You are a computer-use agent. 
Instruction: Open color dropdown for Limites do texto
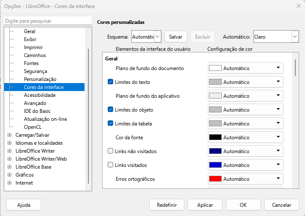(x=246, y=82)
